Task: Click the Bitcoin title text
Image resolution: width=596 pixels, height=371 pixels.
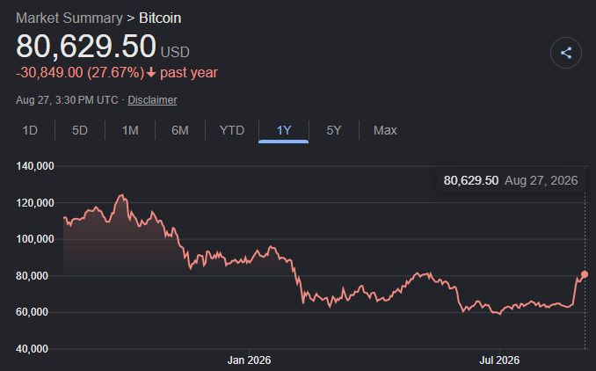Action: click(160, 18)
